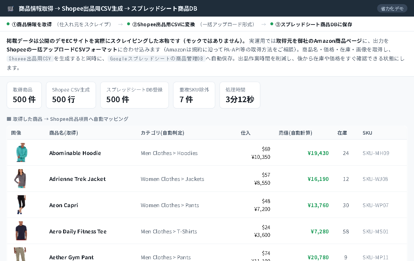Click the SKU-MH09 cell
The height and width of the screenshot is (261, 414).
pyautogui.click(x=376, y=153)
